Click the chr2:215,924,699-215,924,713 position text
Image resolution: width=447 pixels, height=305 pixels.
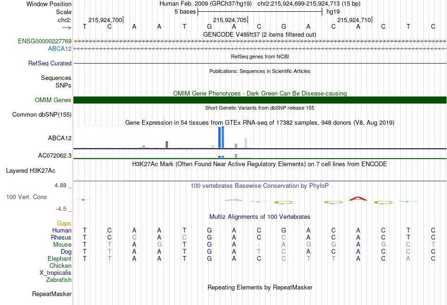[x=309, y=4]
